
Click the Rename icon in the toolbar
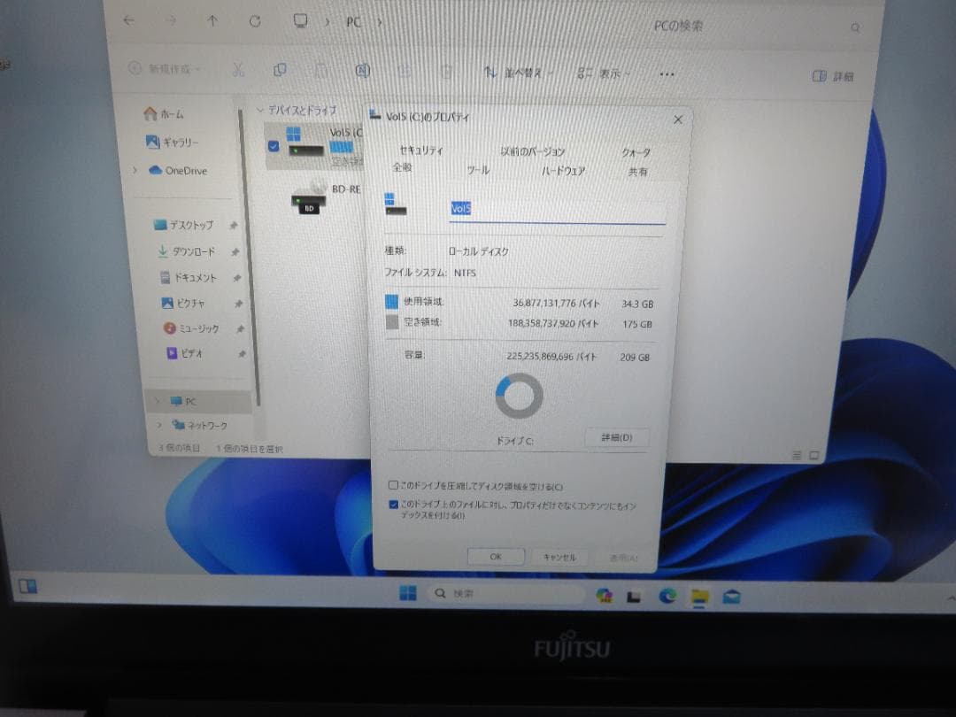tap(362, 71)
